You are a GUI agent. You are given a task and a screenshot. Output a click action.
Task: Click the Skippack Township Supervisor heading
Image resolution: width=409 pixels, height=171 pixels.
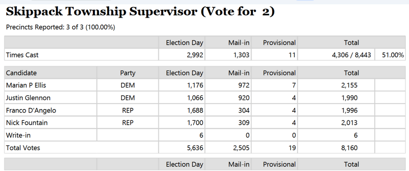tap(140, 12)
